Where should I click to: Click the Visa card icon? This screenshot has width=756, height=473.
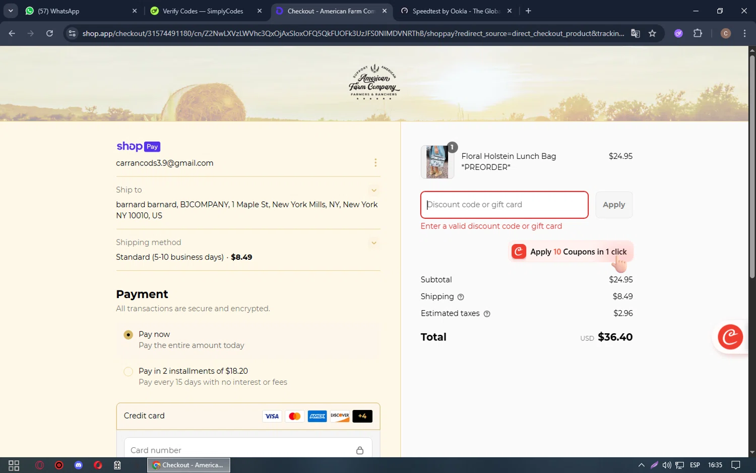pos(272,416)
